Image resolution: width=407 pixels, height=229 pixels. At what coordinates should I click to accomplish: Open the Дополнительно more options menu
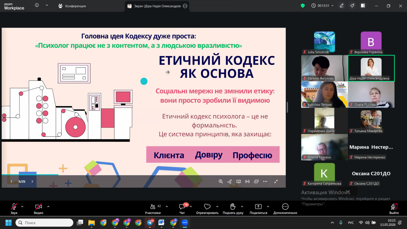pos(285,209)
